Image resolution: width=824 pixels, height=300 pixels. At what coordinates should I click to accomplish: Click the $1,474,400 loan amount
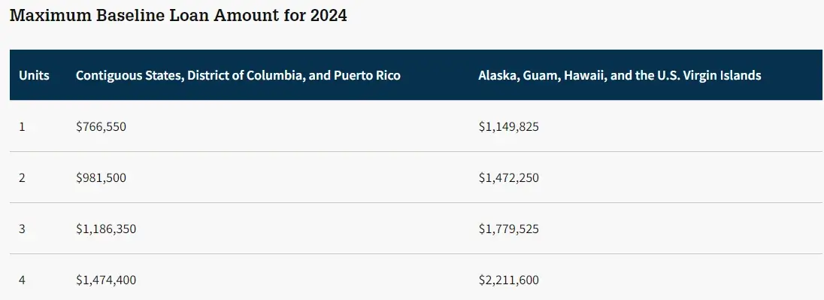coord(105,280)
